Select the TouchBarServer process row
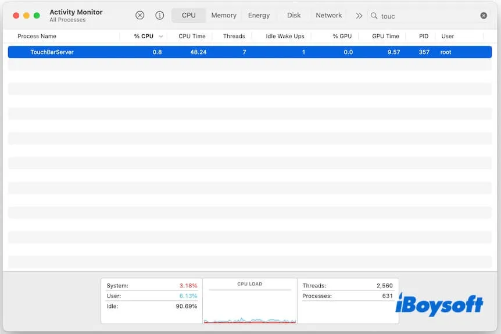The width and height of the screenshot is (501, 334). 232,52
